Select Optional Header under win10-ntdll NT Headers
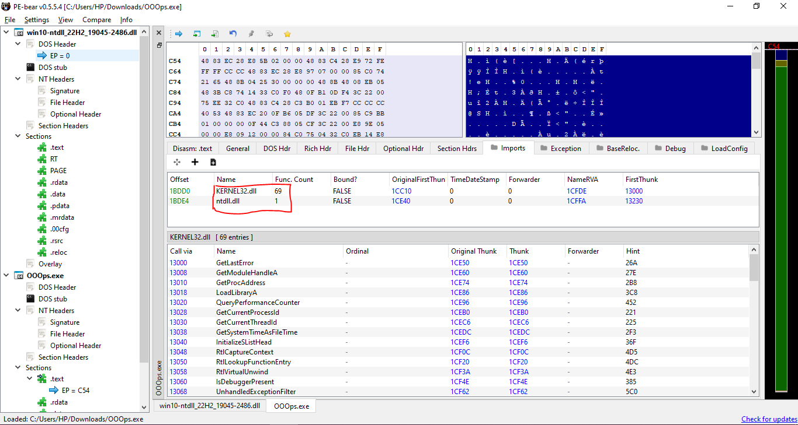 pyautogui.click(x=75, y=114)
